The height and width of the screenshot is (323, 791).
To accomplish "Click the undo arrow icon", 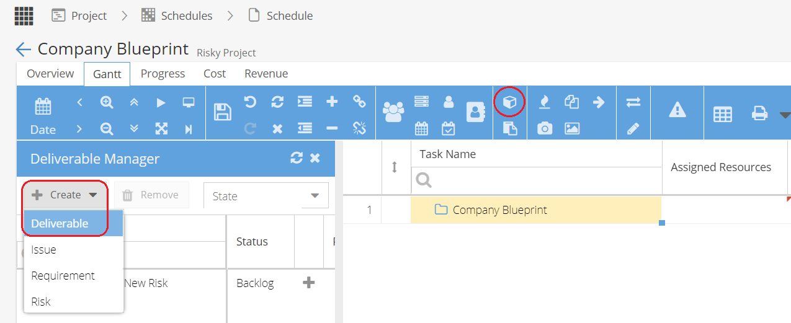I will (250, 102).
